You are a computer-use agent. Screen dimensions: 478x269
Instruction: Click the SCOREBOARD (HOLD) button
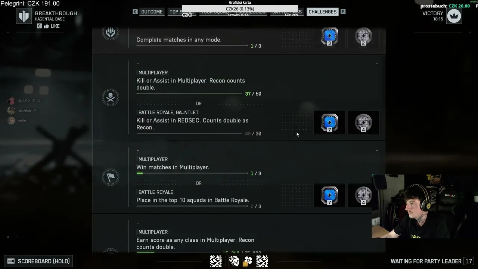[38, 261]
